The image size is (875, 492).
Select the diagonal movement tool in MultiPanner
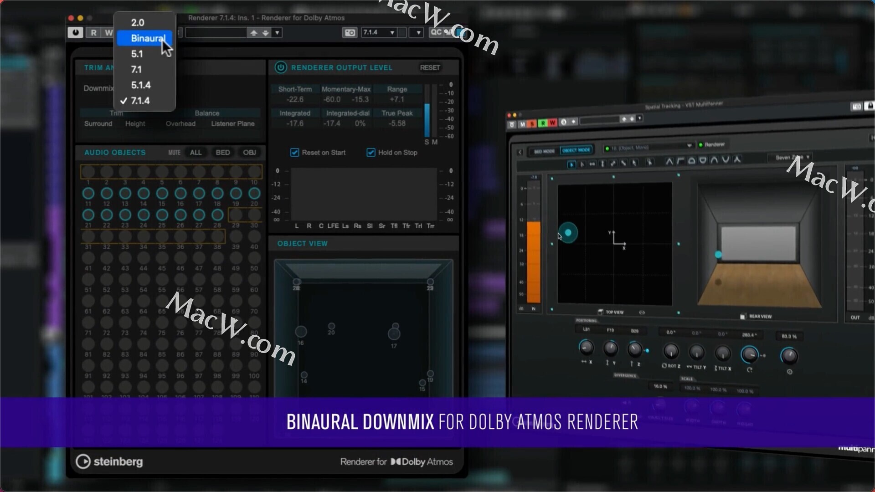[613, 163]
